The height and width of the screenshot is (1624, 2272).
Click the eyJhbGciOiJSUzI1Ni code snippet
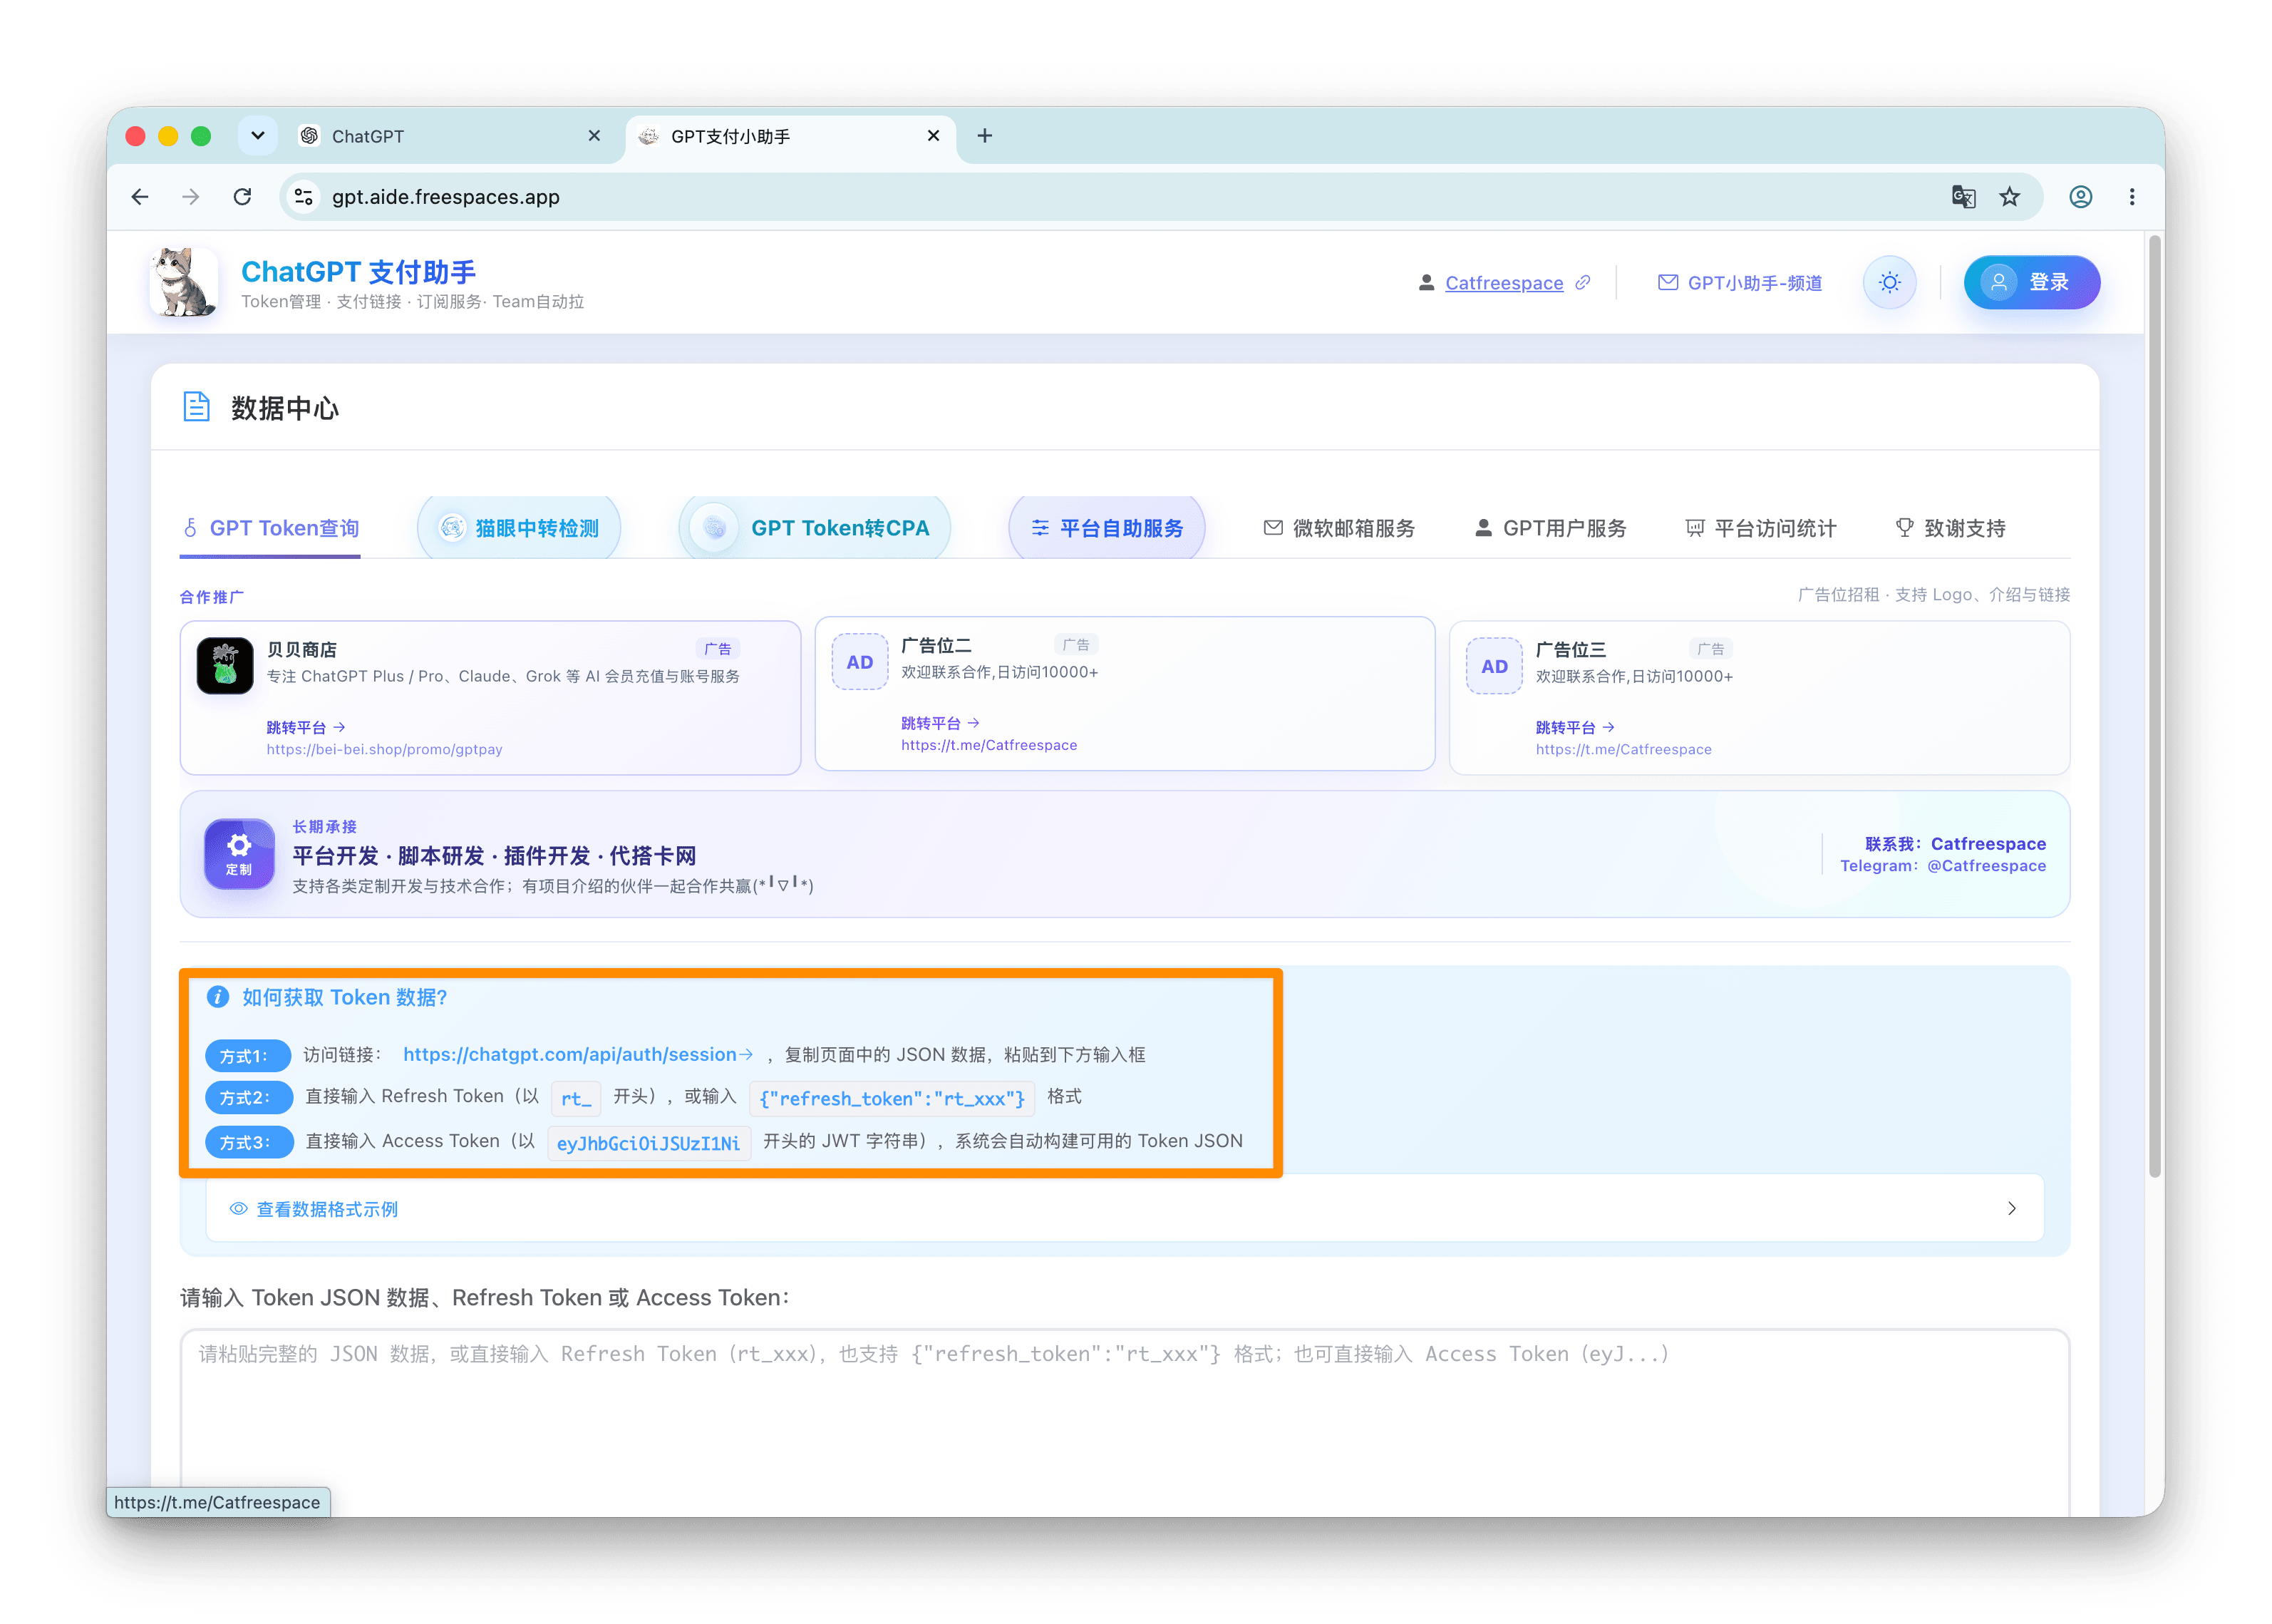click(648, 1143)
